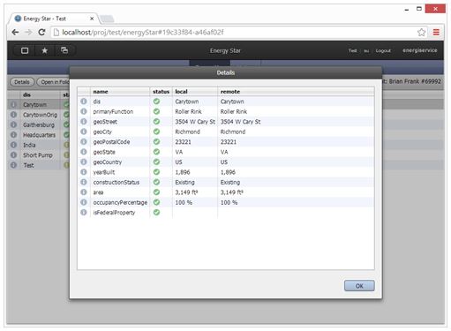Click the primaryFunction name cell
Viewport: 451px width, 331px height.
(x=113, y=111)
